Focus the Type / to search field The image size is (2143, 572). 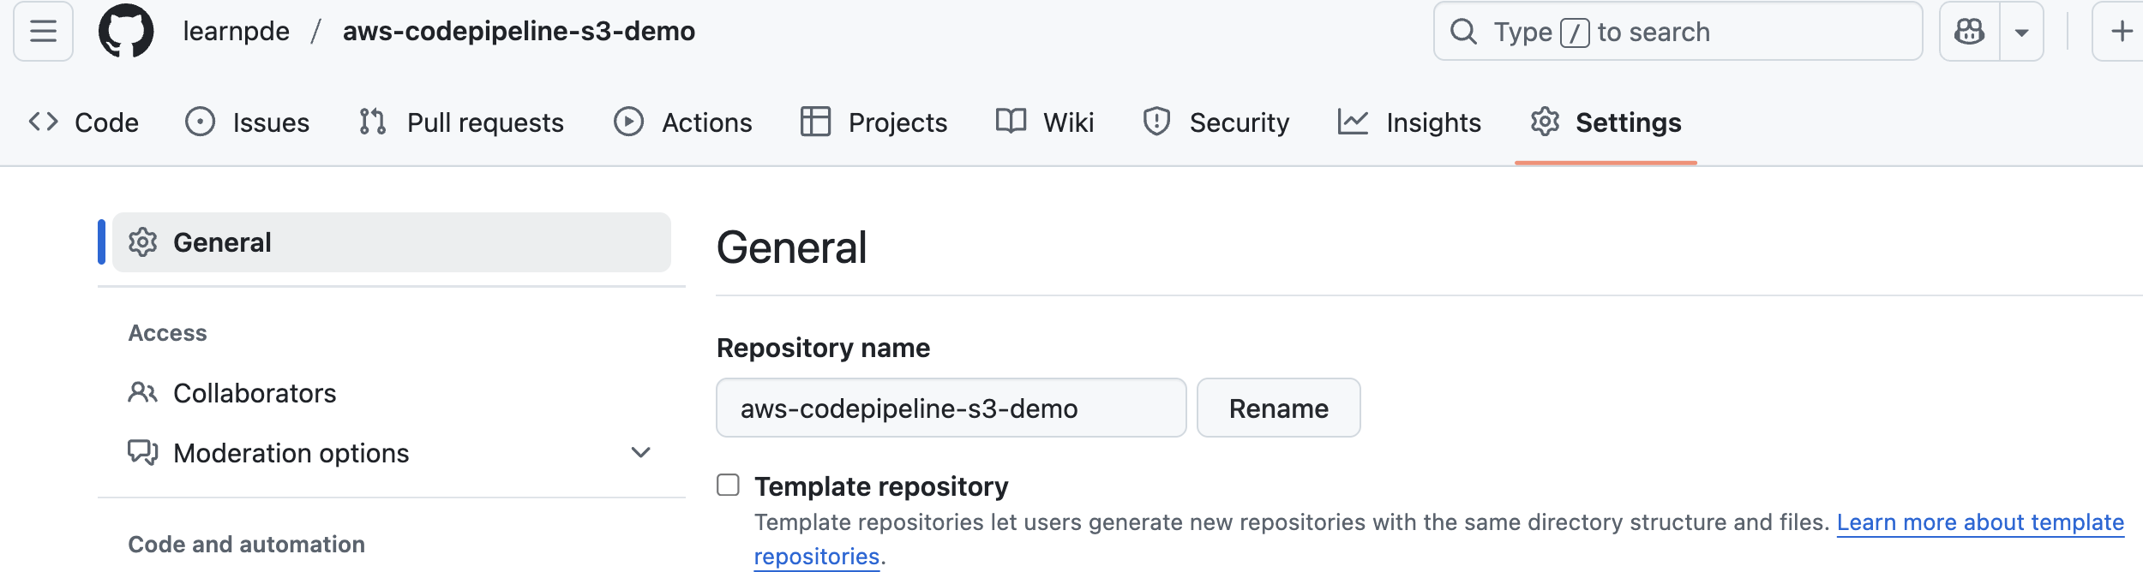1678,32
